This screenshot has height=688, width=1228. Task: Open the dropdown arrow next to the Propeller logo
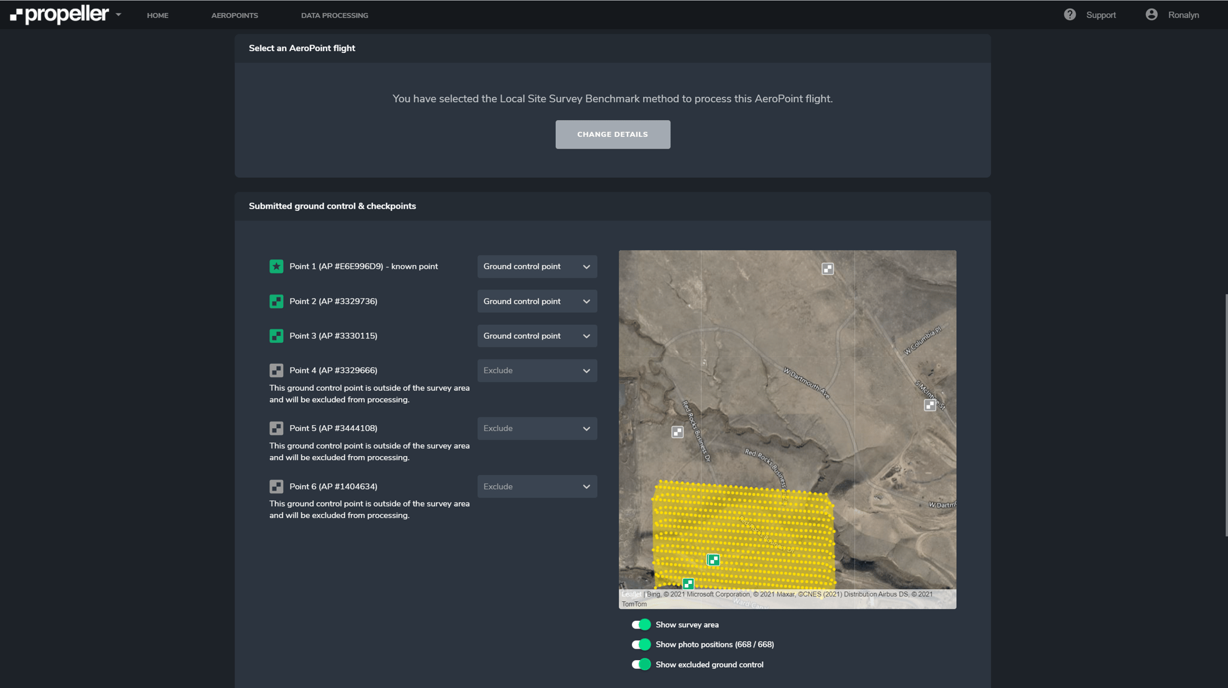[118, 14]
